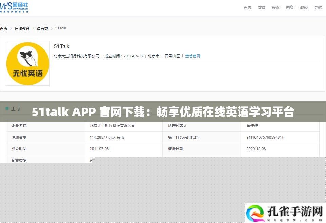
Task: Click the 查看官网 link
Action: [193, 56]
